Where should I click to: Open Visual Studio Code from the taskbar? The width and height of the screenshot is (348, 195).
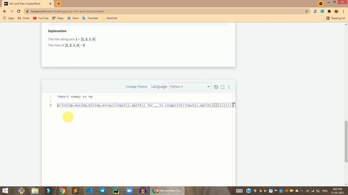(89, 191)
